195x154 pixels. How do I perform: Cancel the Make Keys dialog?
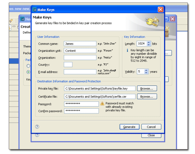[151, 127]
